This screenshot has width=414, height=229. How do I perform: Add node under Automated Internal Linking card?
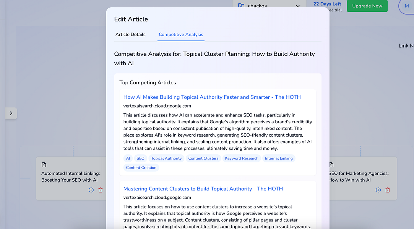[91, 190]
